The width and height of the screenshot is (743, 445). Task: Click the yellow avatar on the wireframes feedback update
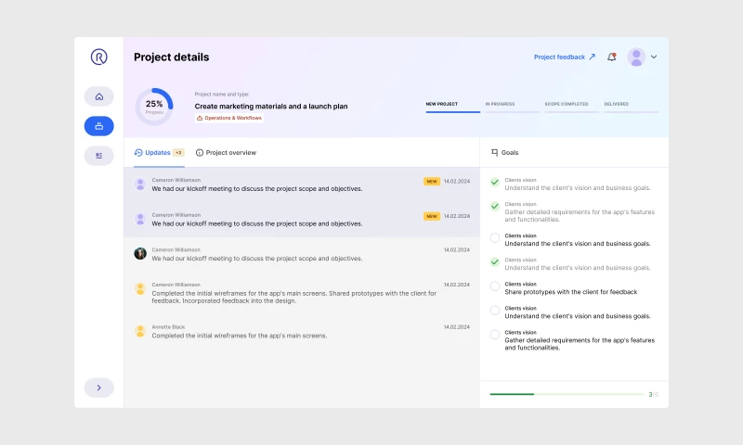tap(140, 288)
